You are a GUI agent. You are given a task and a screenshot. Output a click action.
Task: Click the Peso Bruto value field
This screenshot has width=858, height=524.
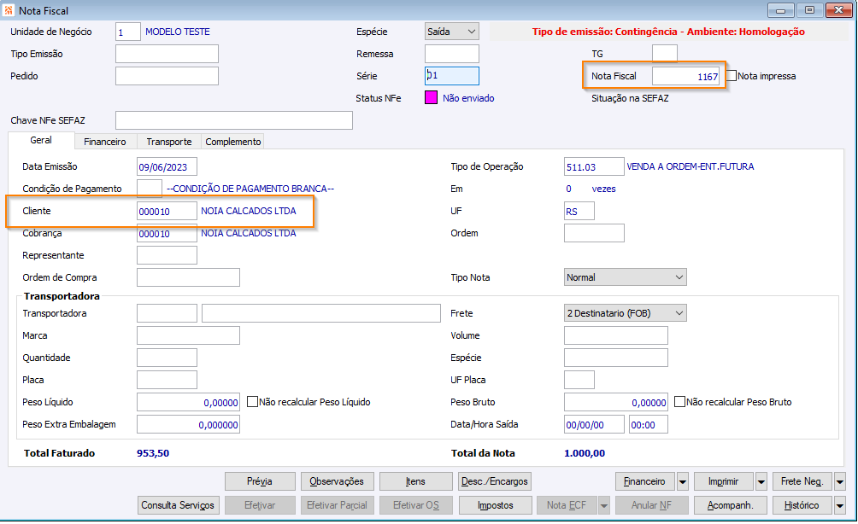point(616,402)
